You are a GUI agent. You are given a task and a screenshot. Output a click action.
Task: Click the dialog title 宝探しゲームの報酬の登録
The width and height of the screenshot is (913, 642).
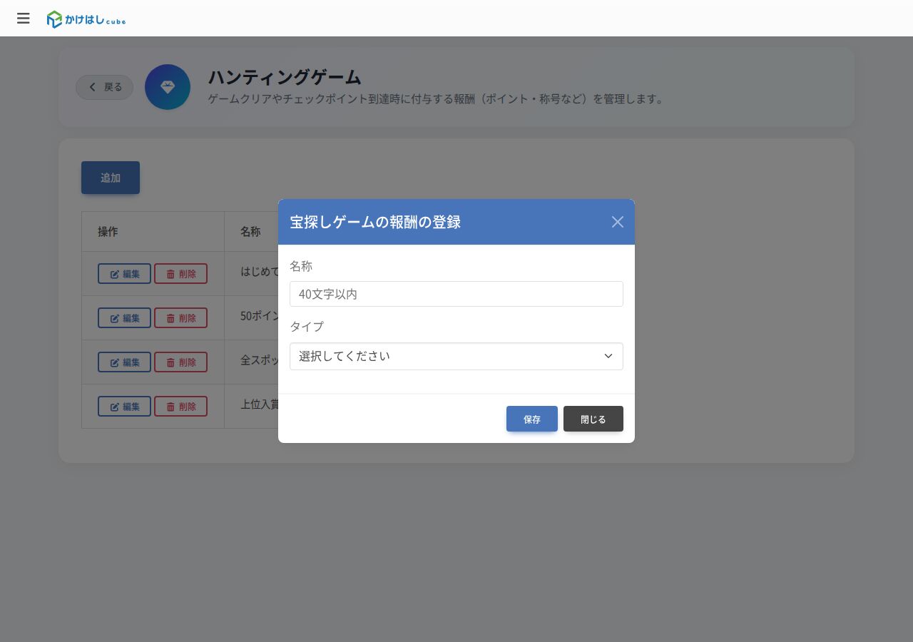pos(375,222)
